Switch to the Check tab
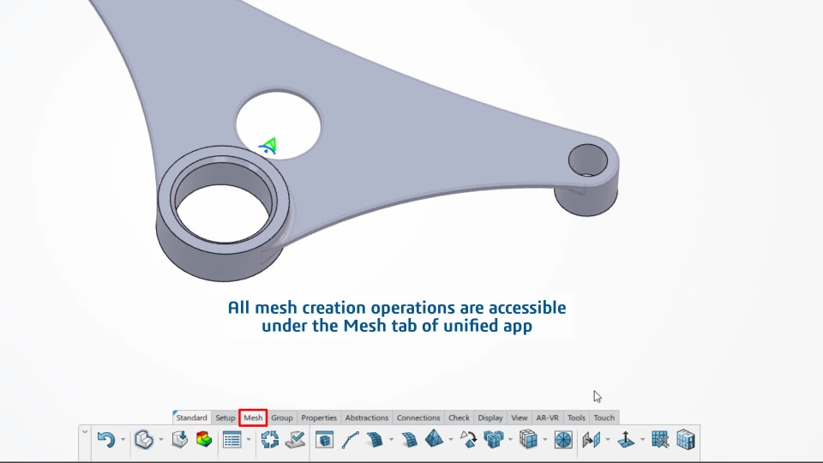Viewport: 823px width, 463px height. pos(459,418)
